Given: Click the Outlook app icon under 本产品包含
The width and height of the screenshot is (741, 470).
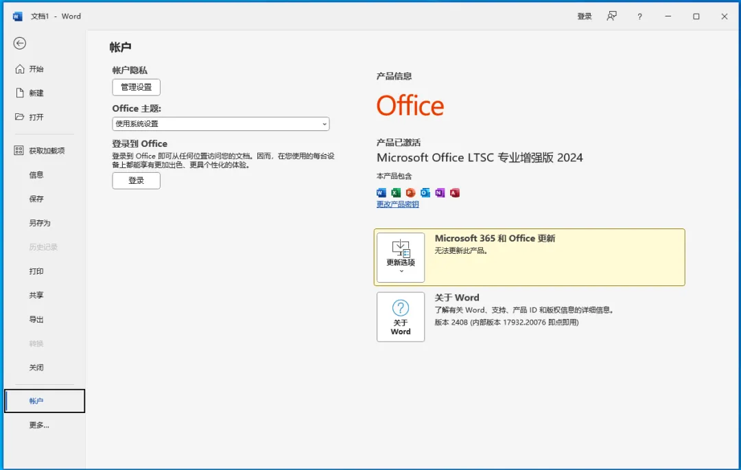Looking at the screenshot, I should pos(425,193).
